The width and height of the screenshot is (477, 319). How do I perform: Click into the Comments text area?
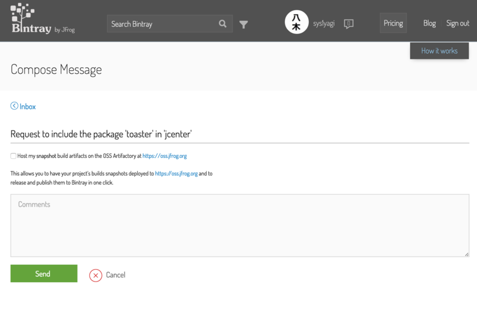(x=240, y=226)
